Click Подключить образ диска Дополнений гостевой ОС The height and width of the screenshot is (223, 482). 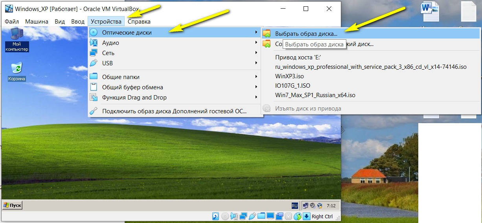175,111
